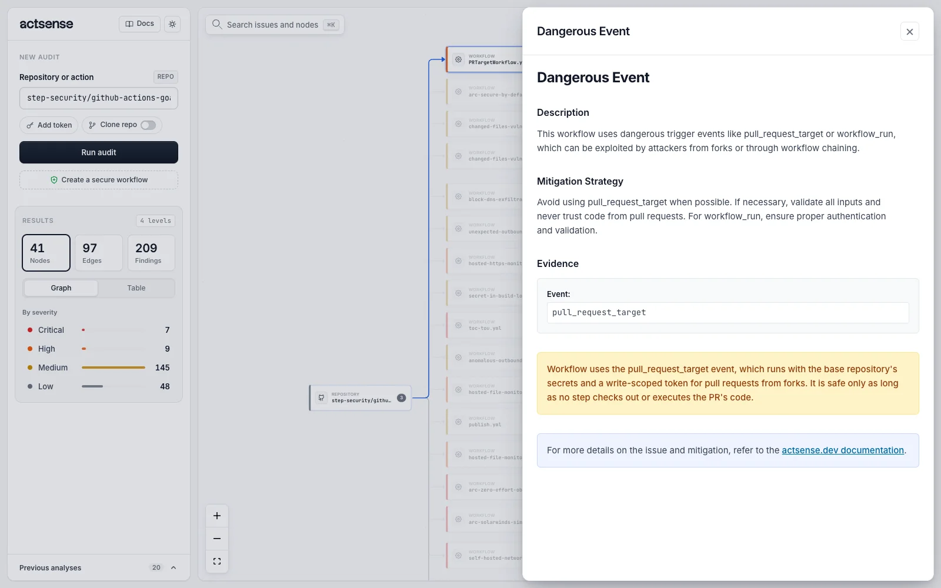Viewport: 941px width, 588px height.
Task: Click the secret-in-build-log workflow gear icon
Action: click(x=458, y=293)
